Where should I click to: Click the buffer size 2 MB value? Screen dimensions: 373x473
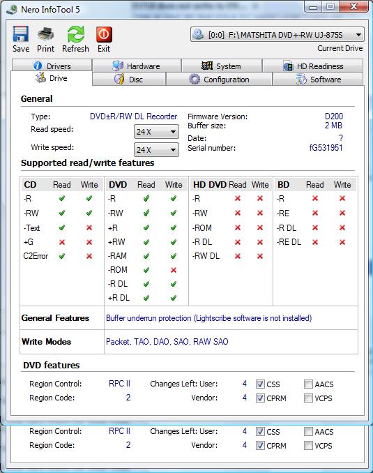pos(333,126)
